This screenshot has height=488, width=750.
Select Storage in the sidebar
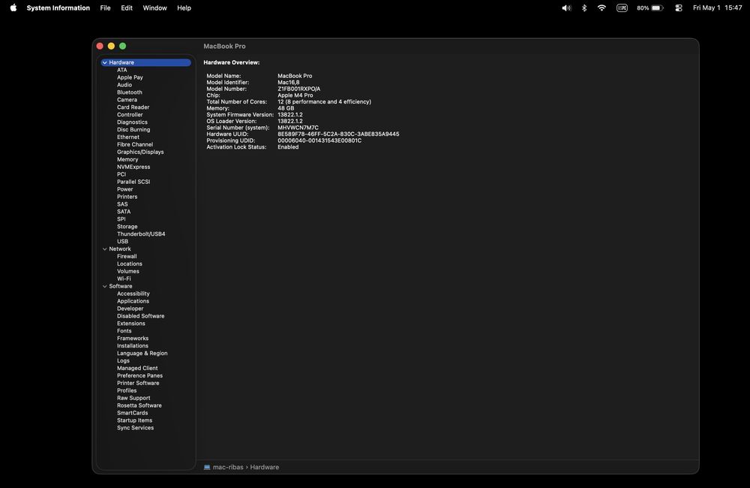coord(127,227)
